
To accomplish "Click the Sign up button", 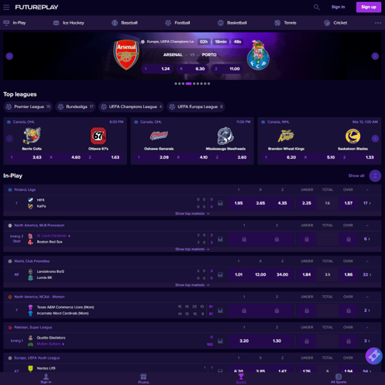I will pyautogui.click(x=368, y=7).
